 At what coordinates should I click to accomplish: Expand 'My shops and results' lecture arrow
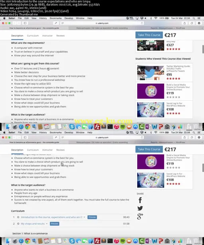click(47, 224)
